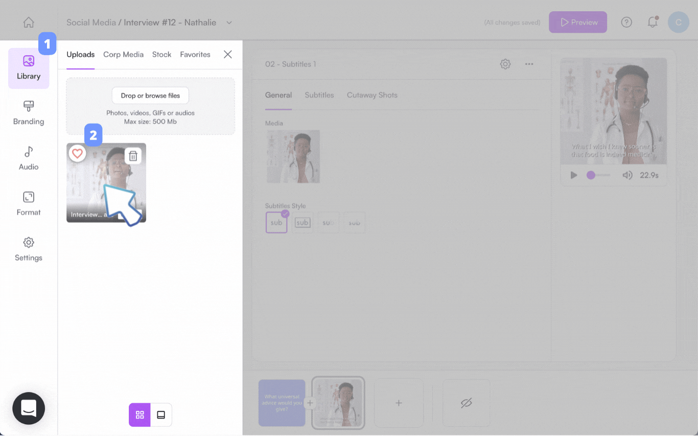Open the scene more options ellipsis
698x436 pixels.
(x=529, y=64)
